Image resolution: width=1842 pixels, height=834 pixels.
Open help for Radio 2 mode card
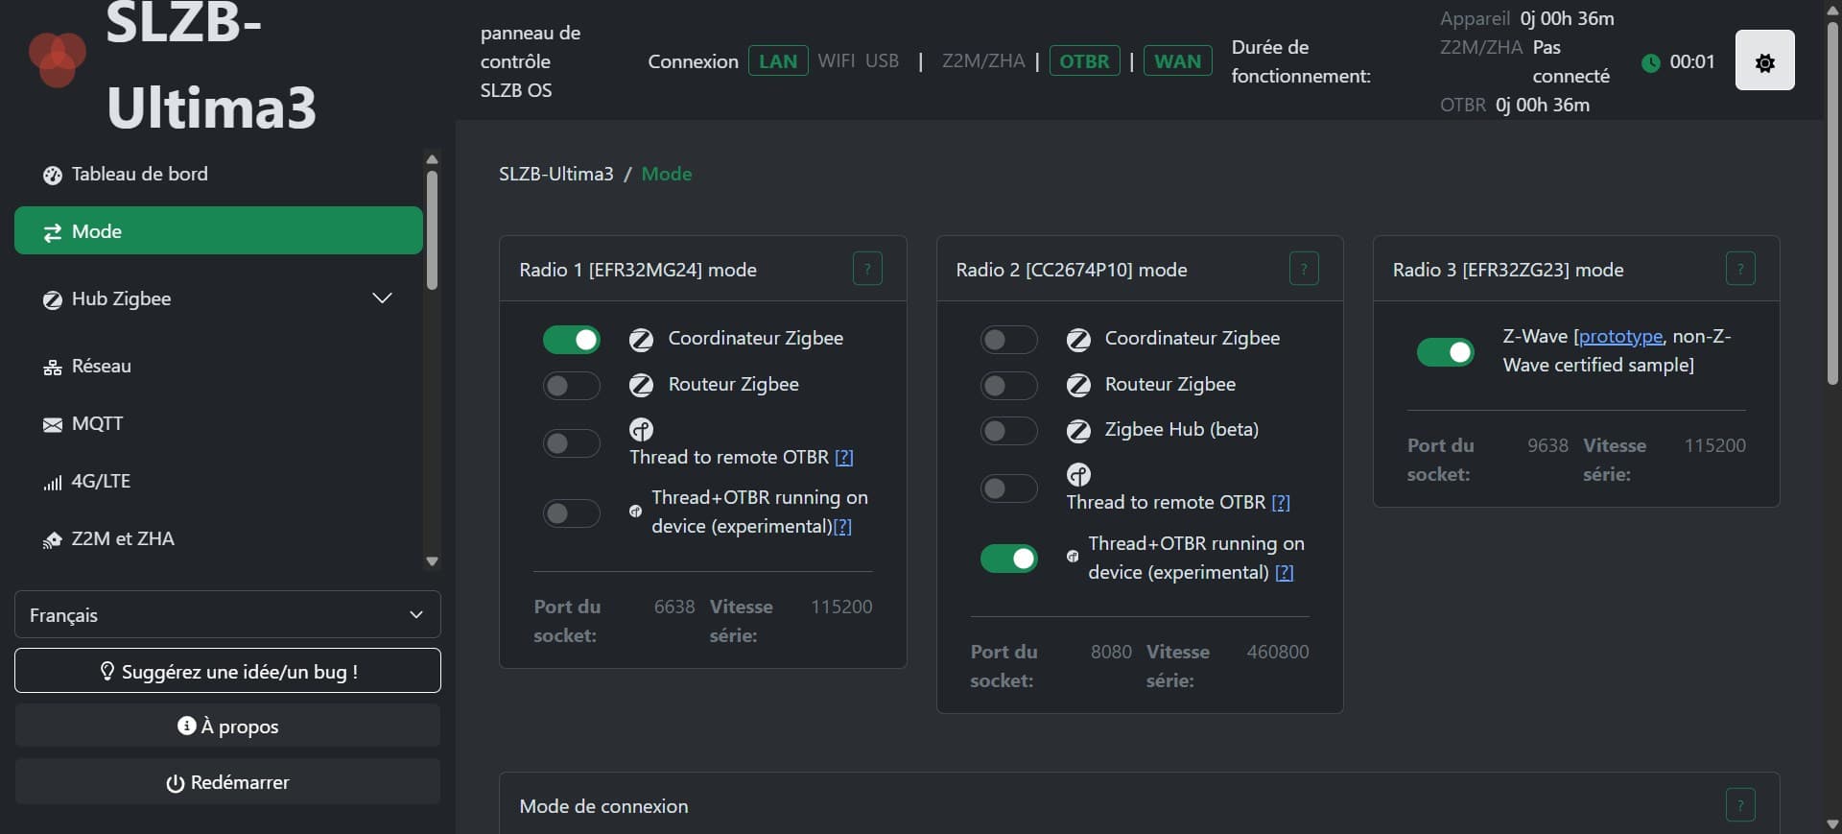(1304, 269)
